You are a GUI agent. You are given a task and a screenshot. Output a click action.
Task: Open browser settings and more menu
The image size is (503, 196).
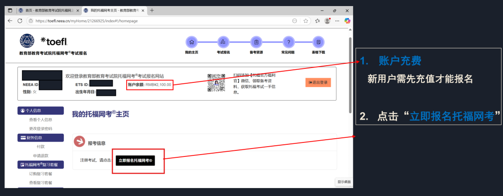tap(337, 21)
